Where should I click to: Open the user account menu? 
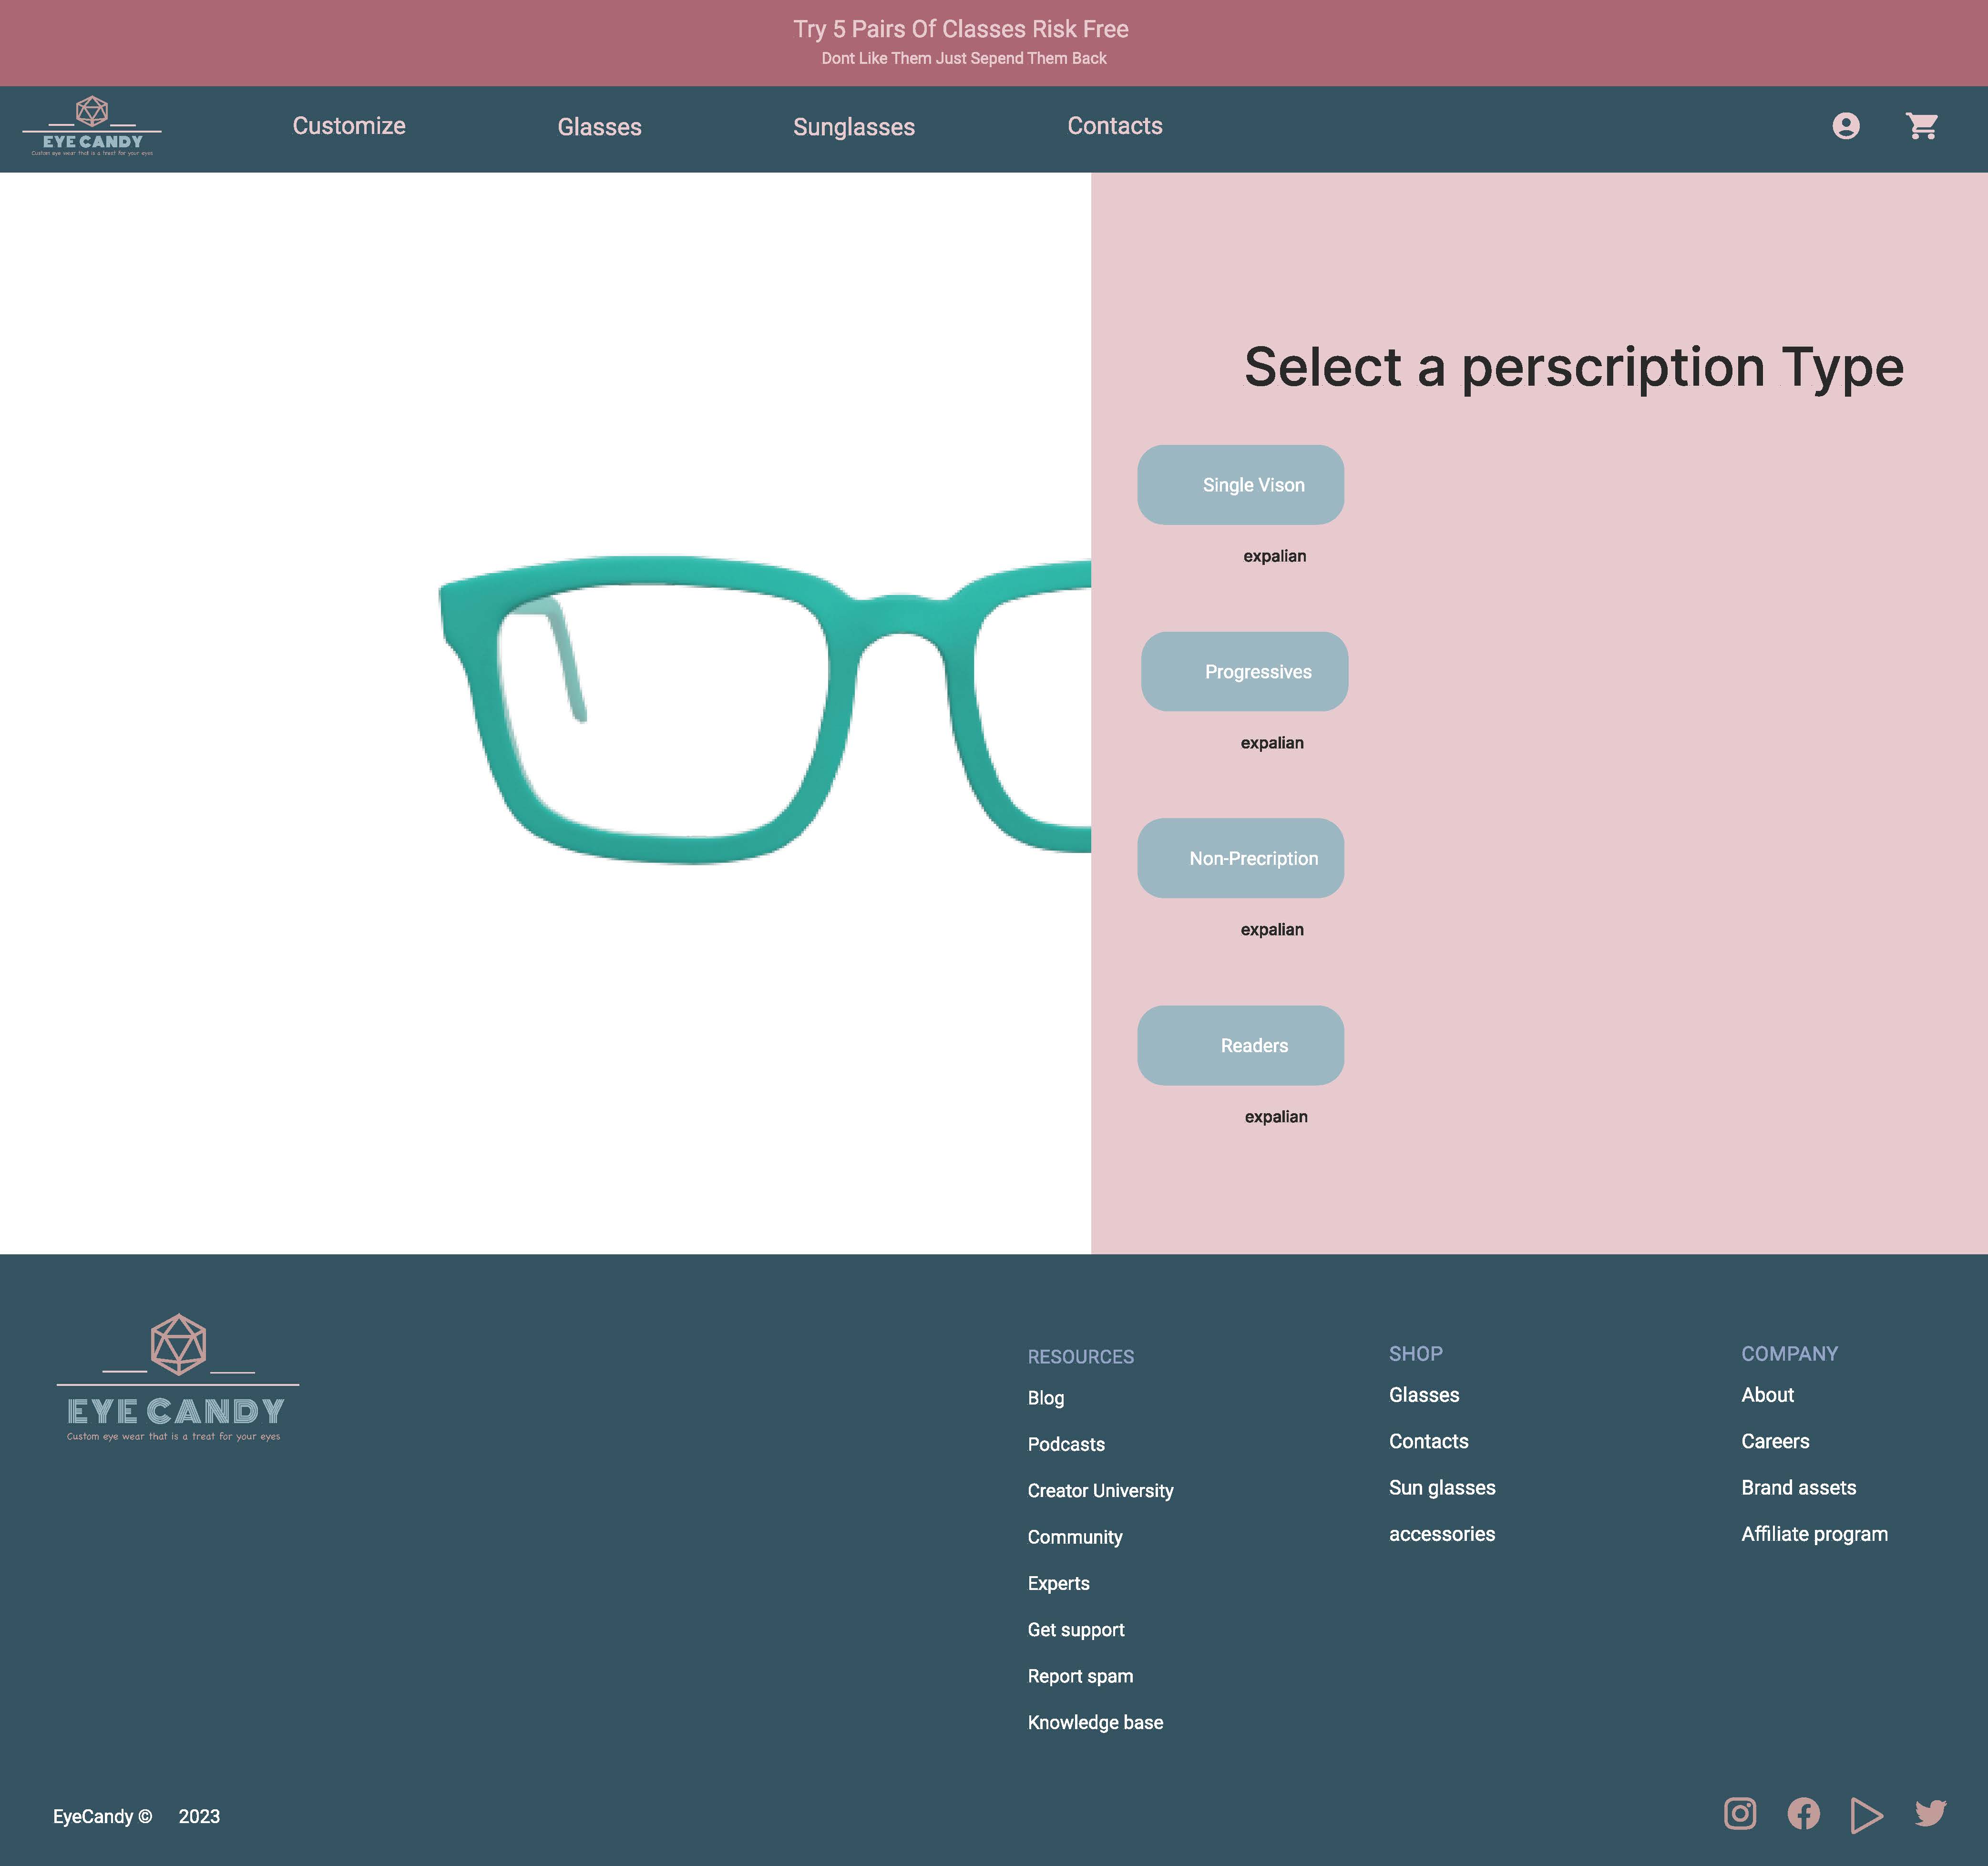(x=1847, y=127)
